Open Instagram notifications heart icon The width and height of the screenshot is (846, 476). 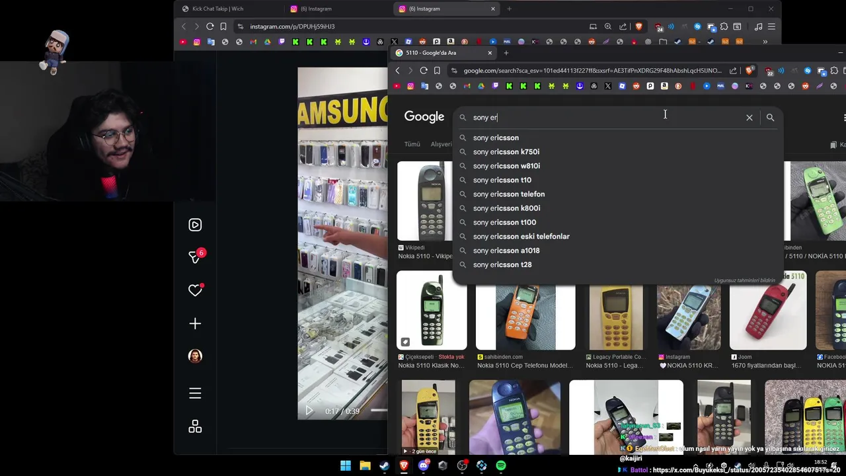click(x=195, y=290)
